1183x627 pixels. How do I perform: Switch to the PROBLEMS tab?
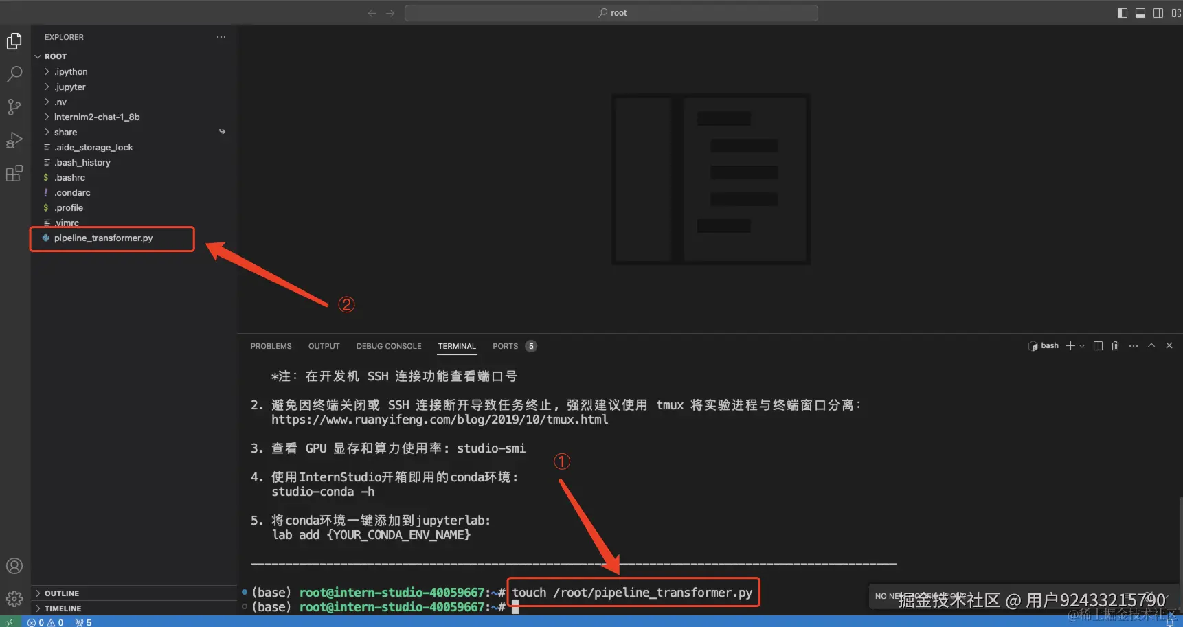(271, 346)
